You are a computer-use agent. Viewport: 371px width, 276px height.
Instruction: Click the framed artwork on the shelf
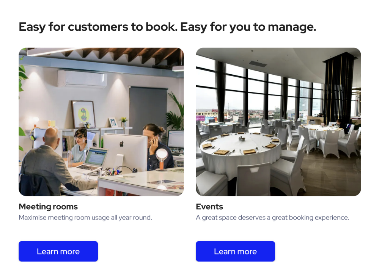(83, 114)
